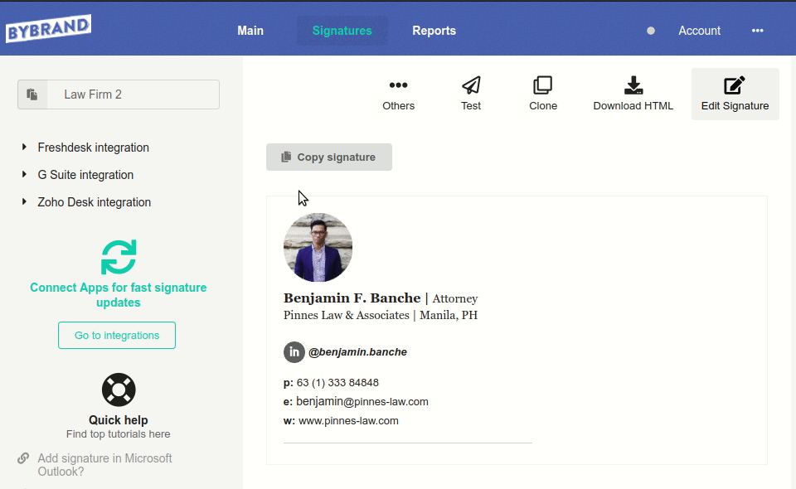The height and width of the screenshot is (489, 796).
Task: Click the Quick help lifebuoy icon
Action: click(x=119, y=390)
